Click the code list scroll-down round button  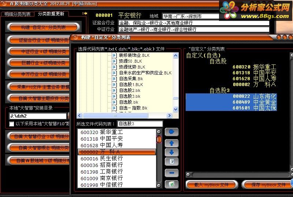tap(159, 185)
